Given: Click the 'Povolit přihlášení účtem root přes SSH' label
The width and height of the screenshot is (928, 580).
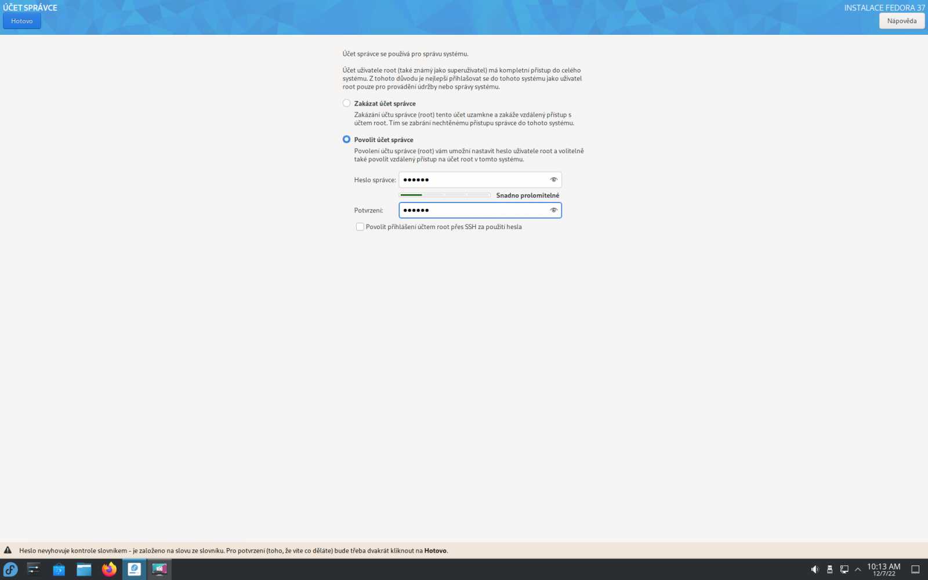Looking at the screenshot, I should (444, 227).
